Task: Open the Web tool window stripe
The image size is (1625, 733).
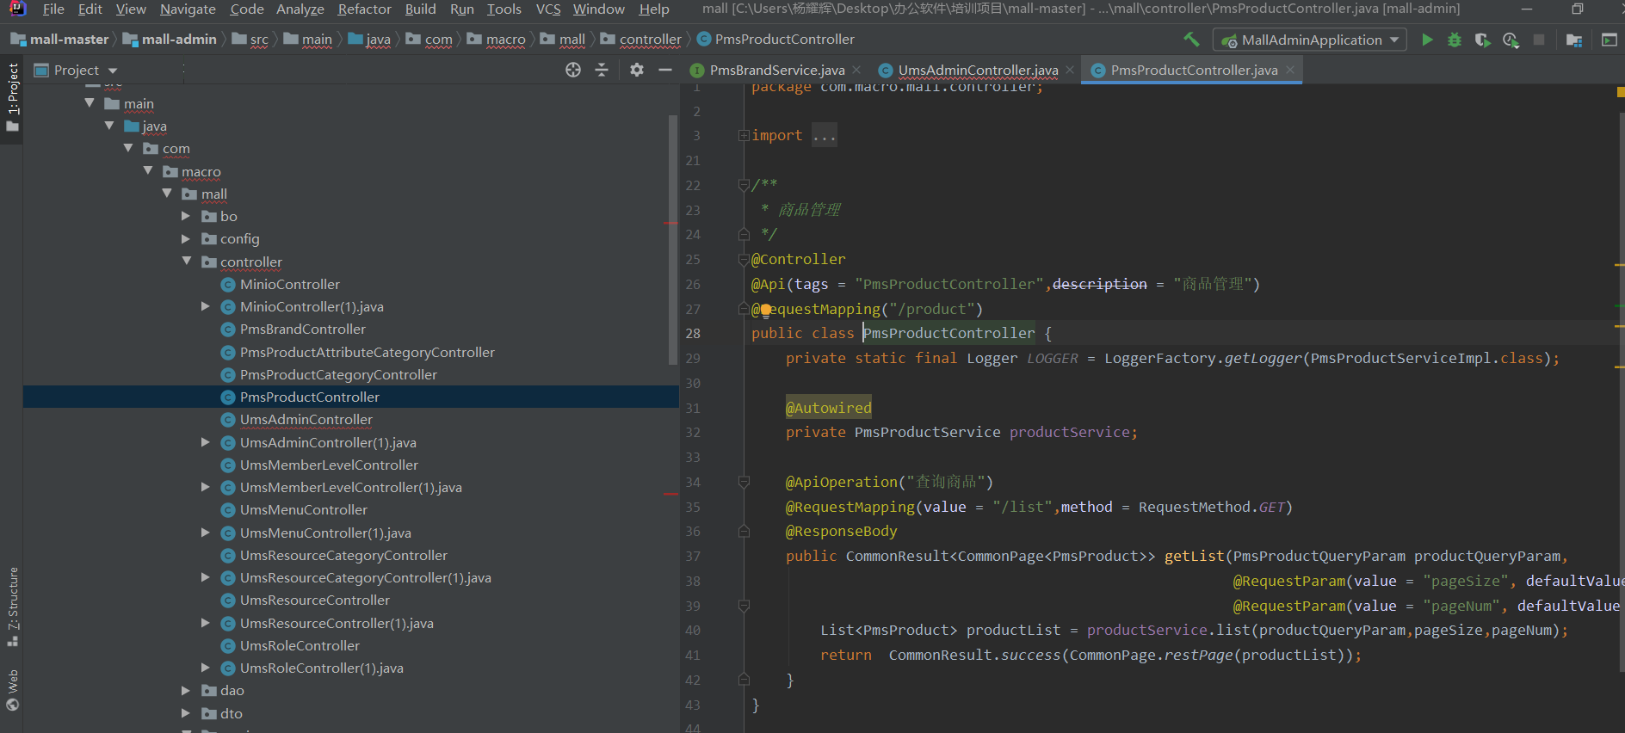Action: (12, 690)
